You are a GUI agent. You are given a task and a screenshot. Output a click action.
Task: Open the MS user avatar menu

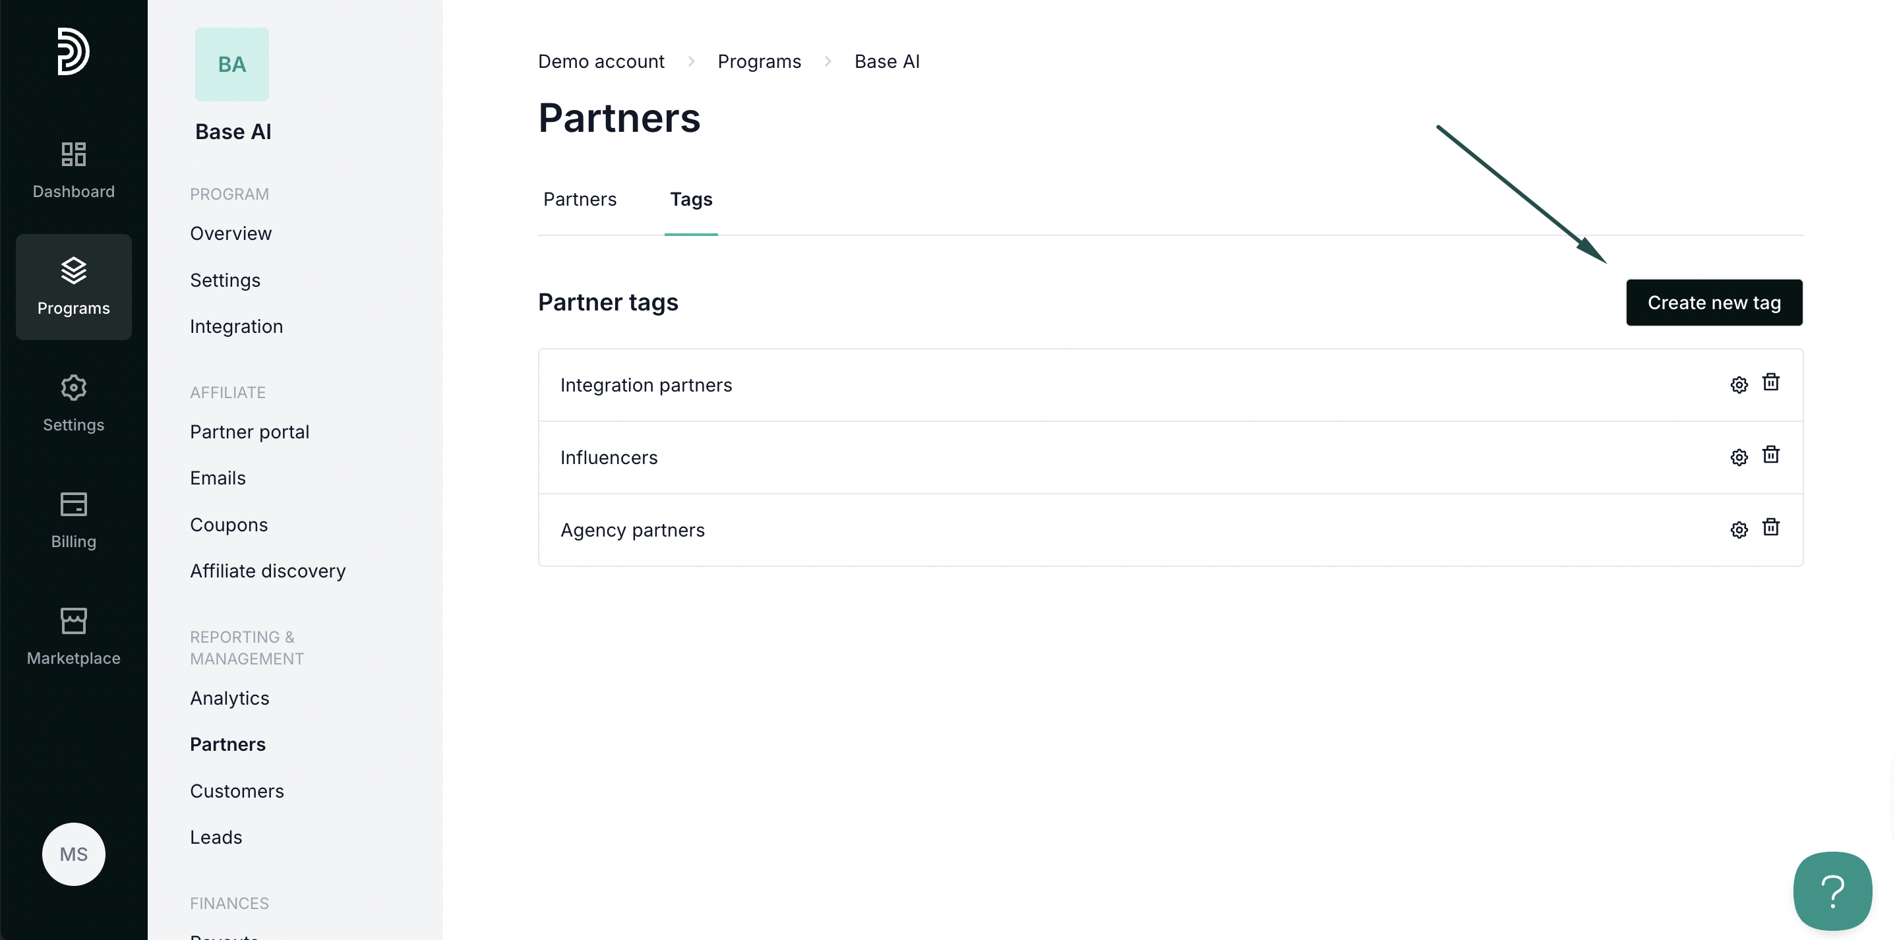coord(74,853)
